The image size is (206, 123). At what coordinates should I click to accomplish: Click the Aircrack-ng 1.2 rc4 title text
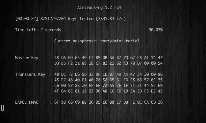pyautogui.click(x=99, y=8)
